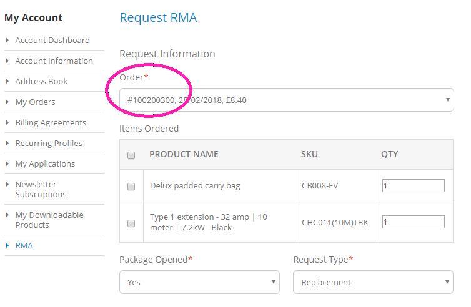Screen dimensions: 471x307
Task: Click quantity field for carry bag
Action: [413, 186]
